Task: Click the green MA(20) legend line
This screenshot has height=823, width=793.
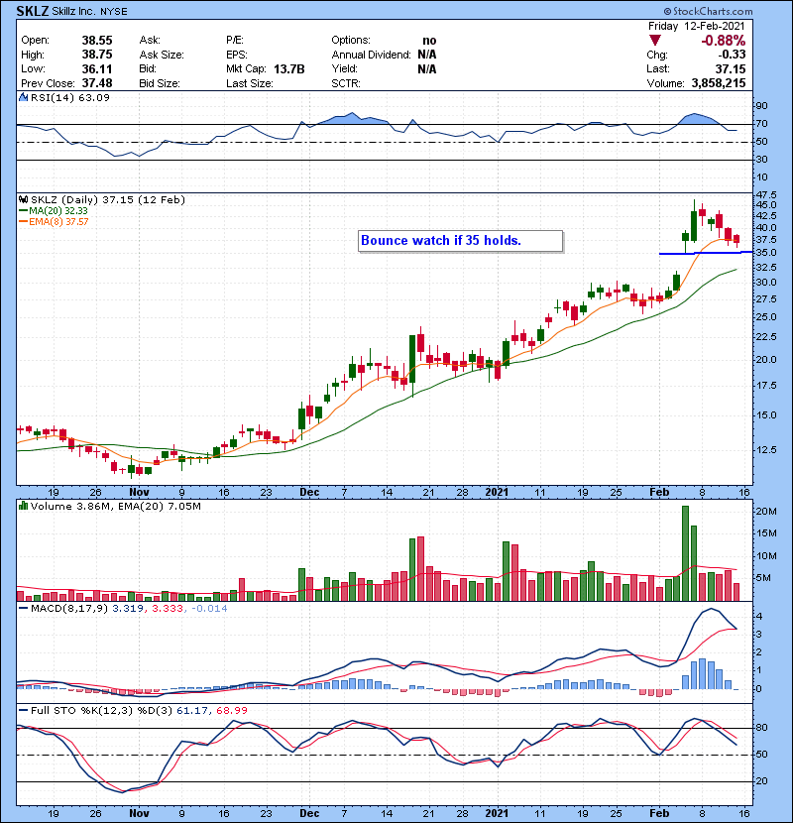Action: pos(23,211)
